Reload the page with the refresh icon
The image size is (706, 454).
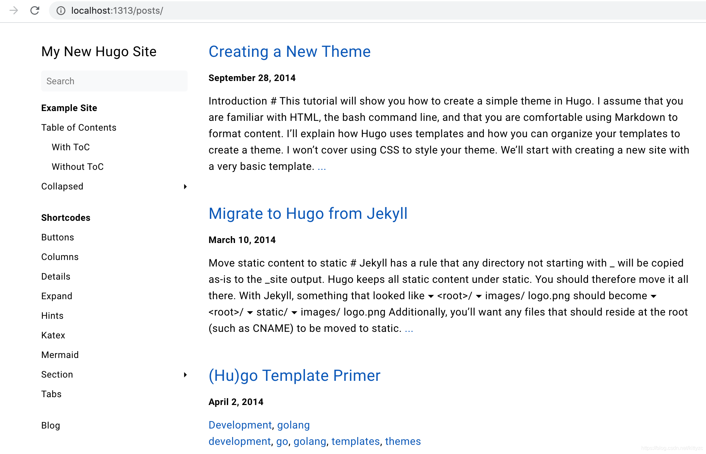point(35,10)
